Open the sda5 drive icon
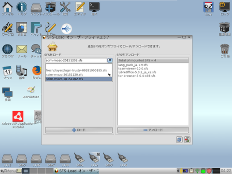Viewport: 232px width, 174px height. [22, 159]
